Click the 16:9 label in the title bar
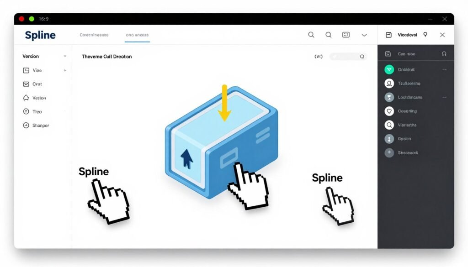 pyautogui.click(x=43, y=19)
